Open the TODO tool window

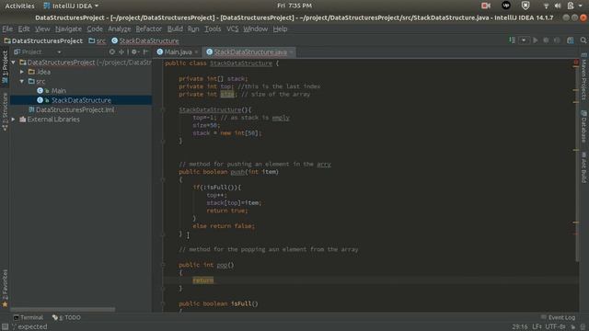click(66, 317)
